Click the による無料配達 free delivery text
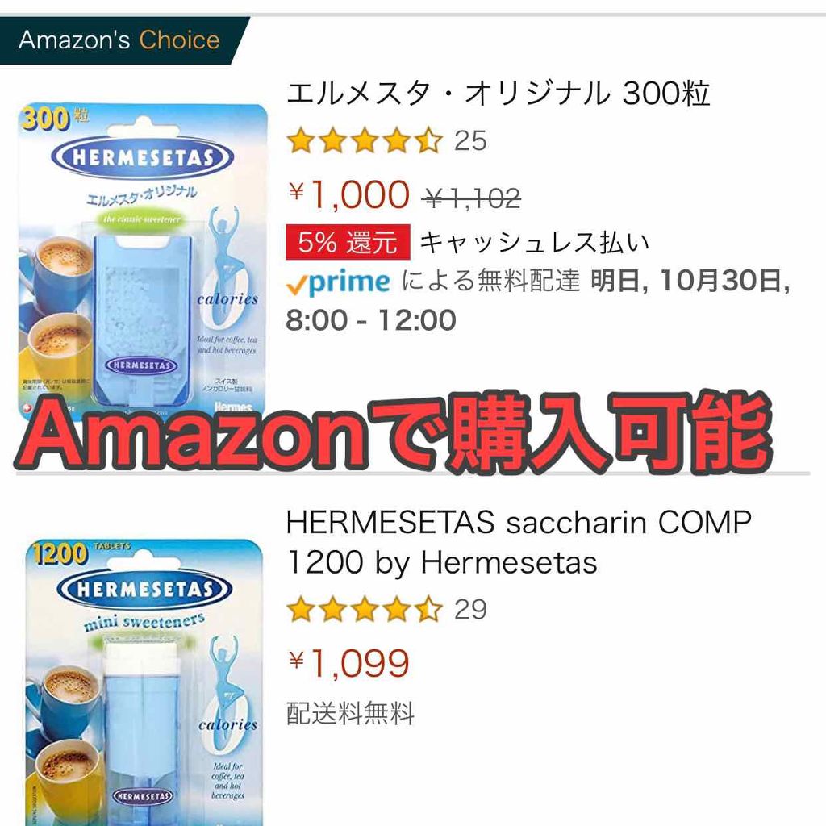 (x=490, y=280)
